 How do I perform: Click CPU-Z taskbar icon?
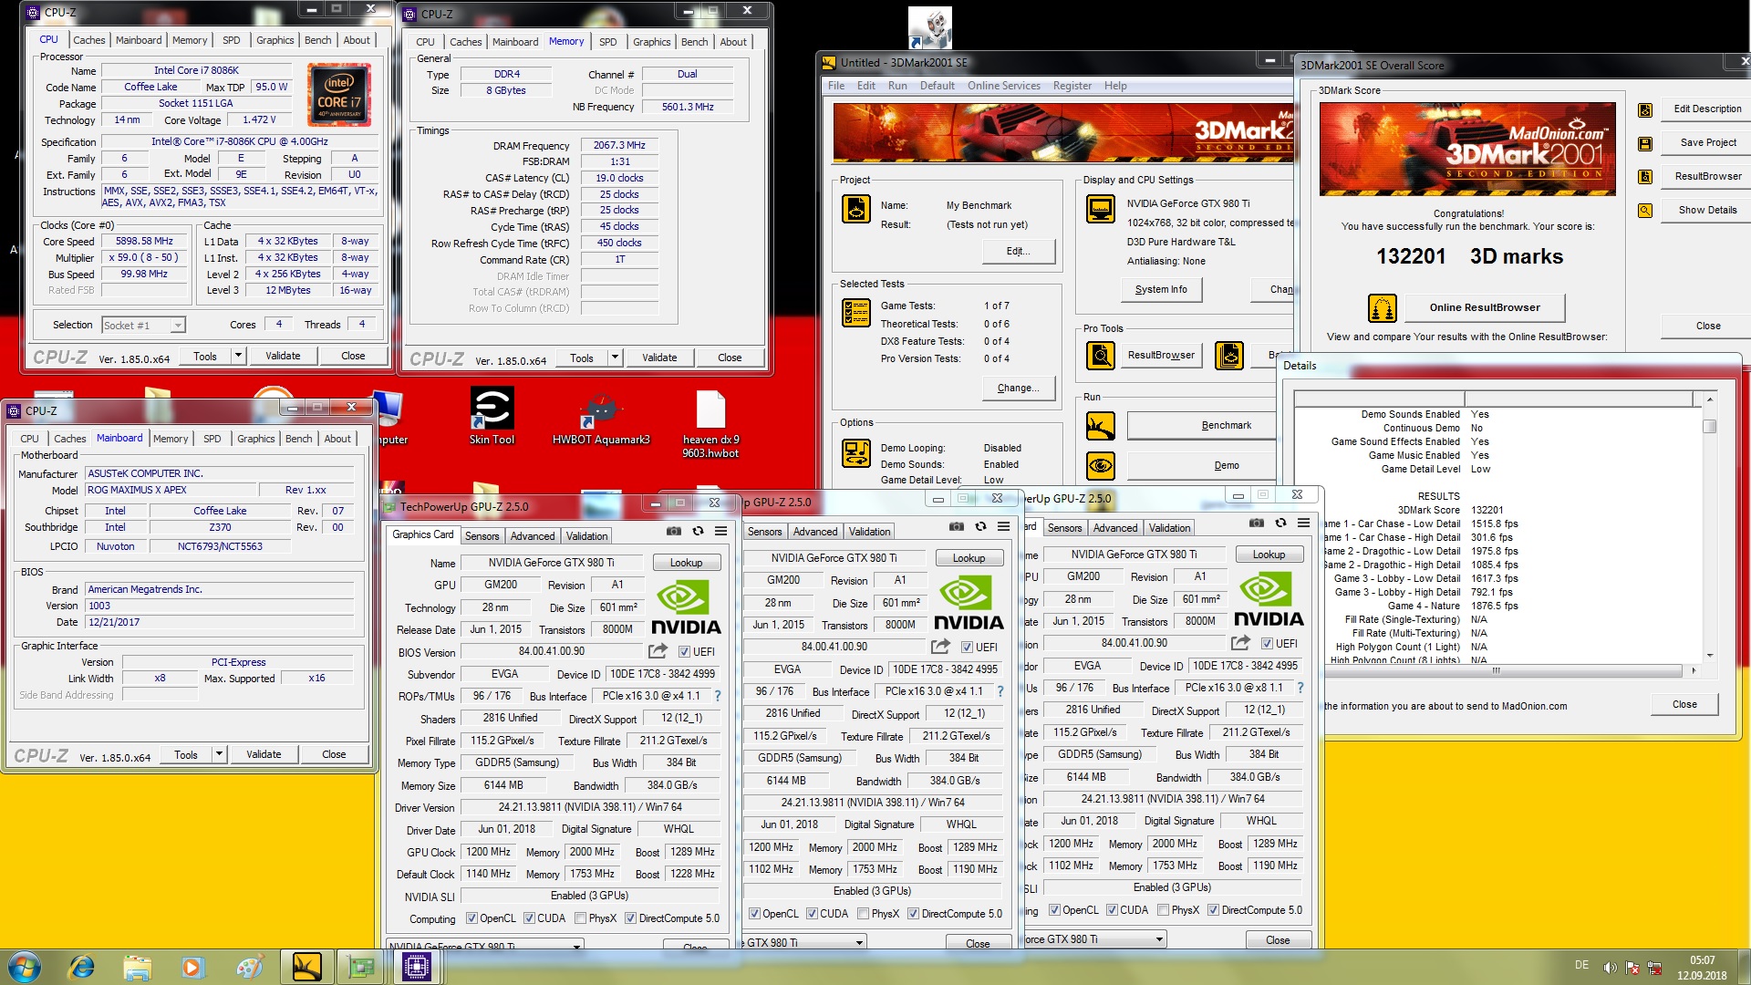(x=416, y=966)
